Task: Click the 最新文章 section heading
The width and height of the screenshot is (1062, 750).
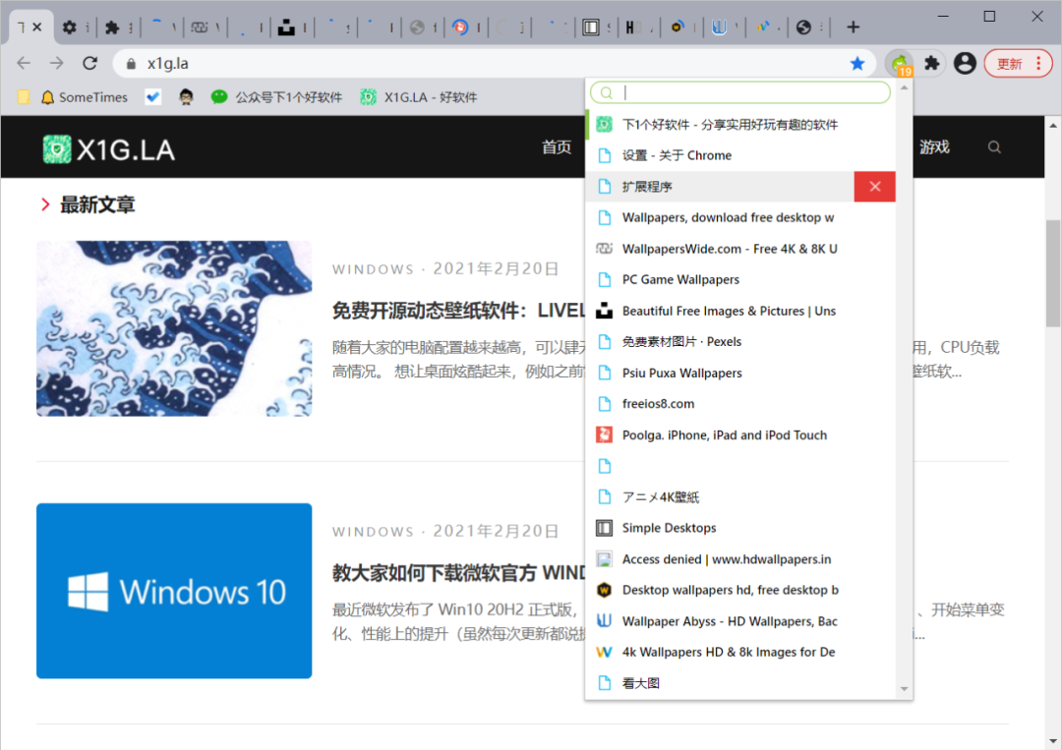Action: (x=97, y=204)
